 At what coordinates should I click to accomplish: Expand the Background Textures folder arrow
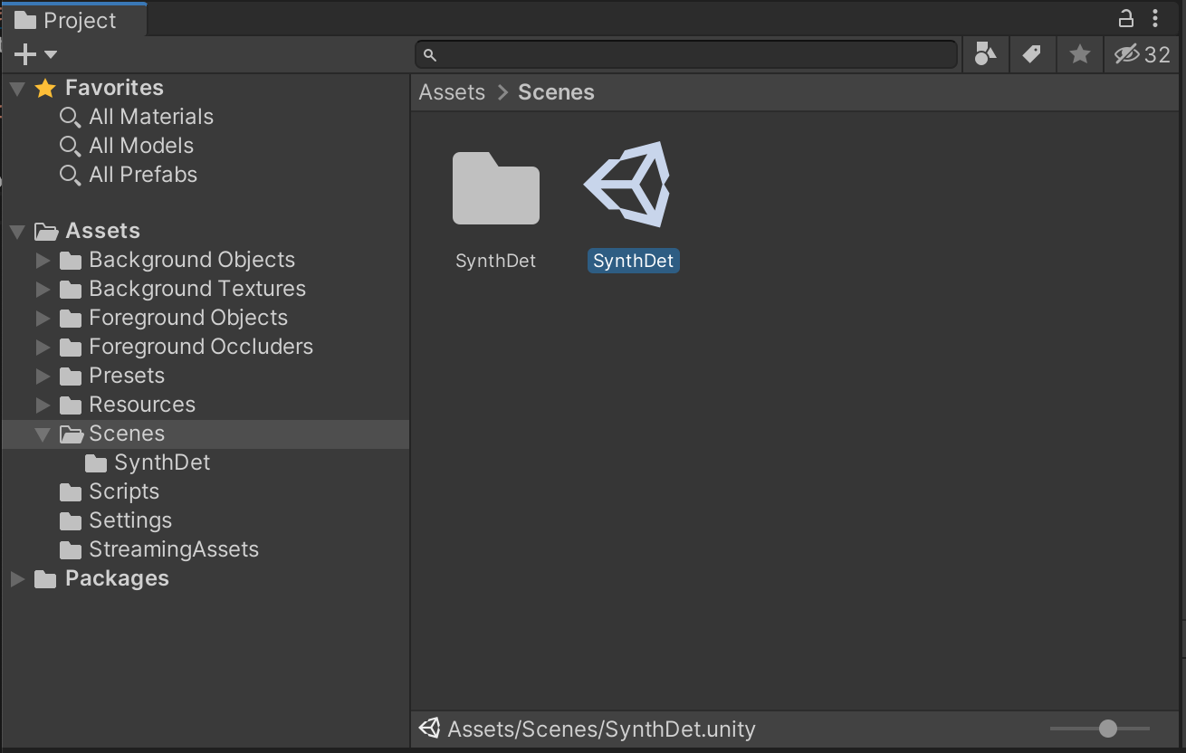click(x=43, y=290)
